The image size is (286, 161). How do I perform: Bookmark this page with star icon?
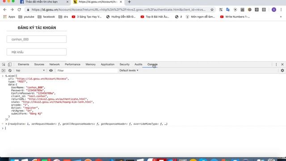(212, 10)
